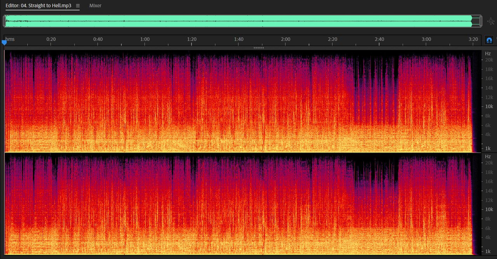
Task: Click the 2:00 mark on time ruler
Action: pyautogui.click(x=285, y=39)
